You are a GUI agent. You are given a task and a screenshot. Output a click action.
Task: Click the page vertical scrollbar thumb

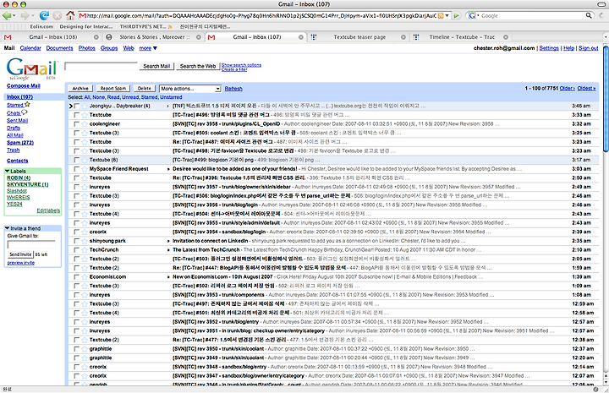(606, 99)
